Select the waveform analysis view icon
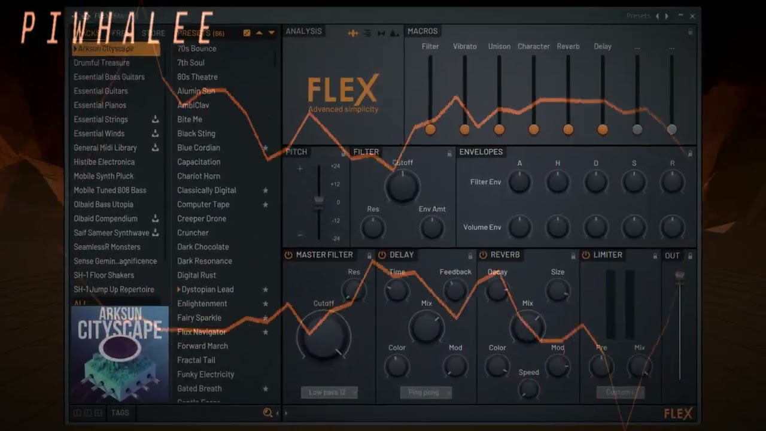766x431 pixels. [353, 33]
